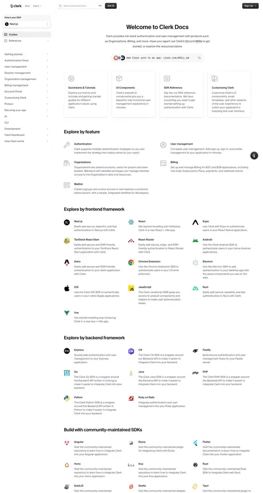Open the Next.js SDK selector dropdown

tap(27, 24)
